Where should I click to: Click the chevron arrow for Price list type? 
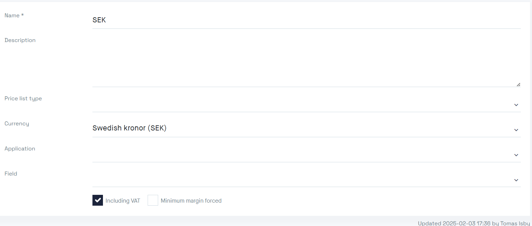tap(516, 105)
